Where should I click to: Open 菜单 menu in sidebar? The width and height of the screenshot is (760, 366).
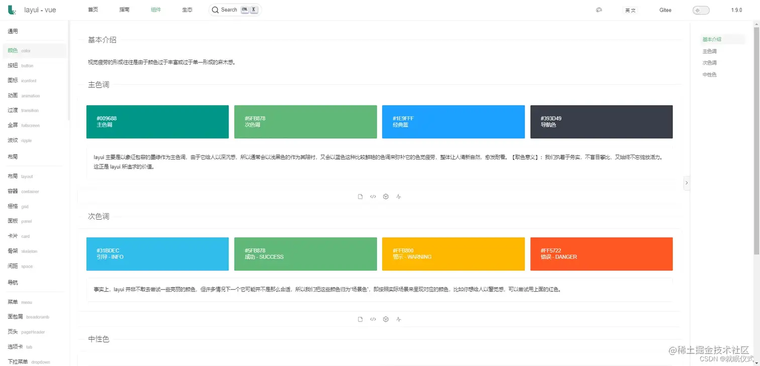click(x=34, y=302)
